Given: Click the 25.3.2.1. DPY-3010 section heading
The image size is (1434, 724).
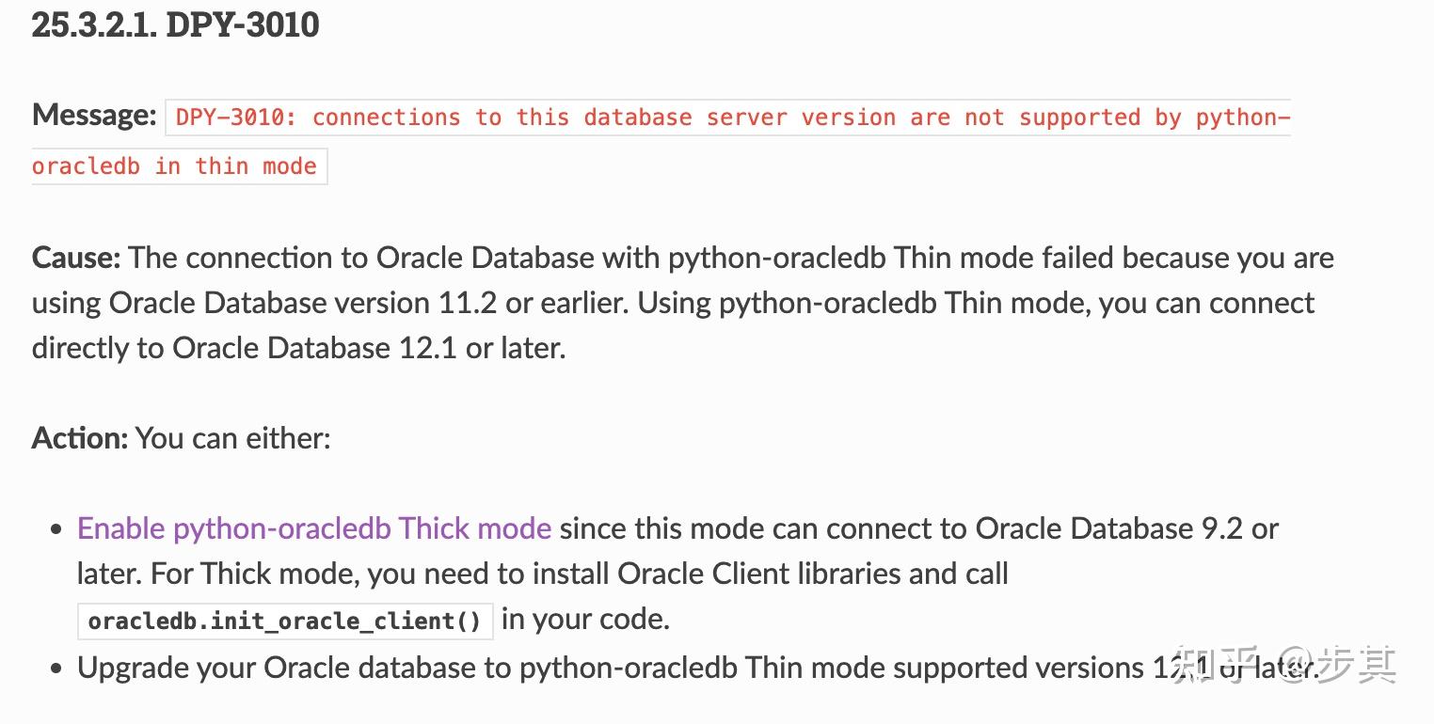Looking at the screenshot, I should (176, 25).
